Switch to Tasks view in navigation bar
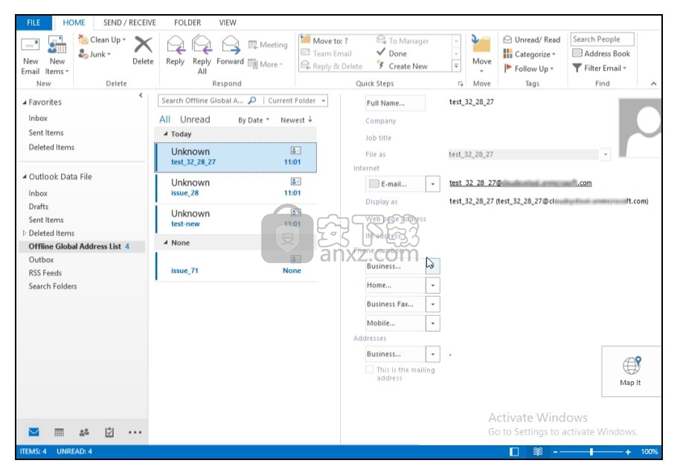Screen dimensions: 683x469 point(109,432)
